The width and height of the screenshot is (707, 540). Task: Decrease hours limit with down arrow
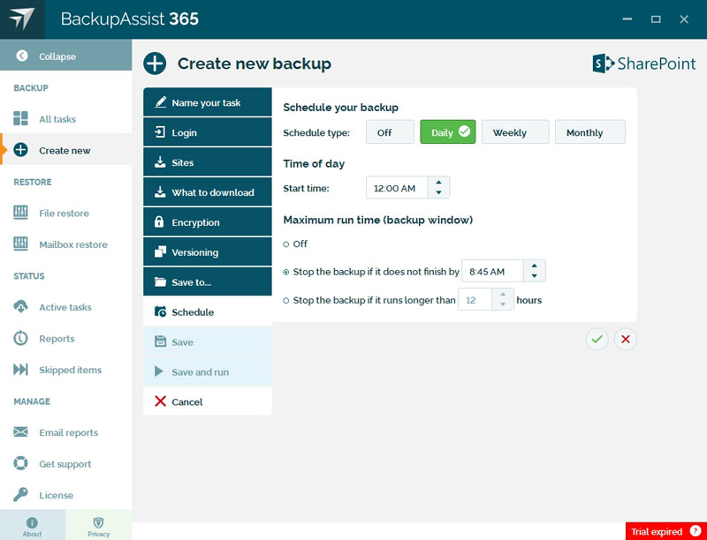click(503, 305)
